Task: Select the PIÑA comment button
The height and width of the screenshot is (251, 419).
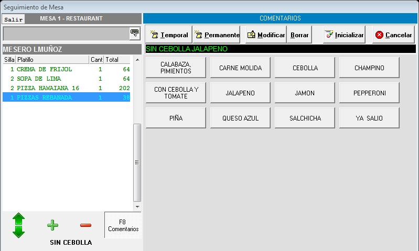Action: [x=176, y=118]
